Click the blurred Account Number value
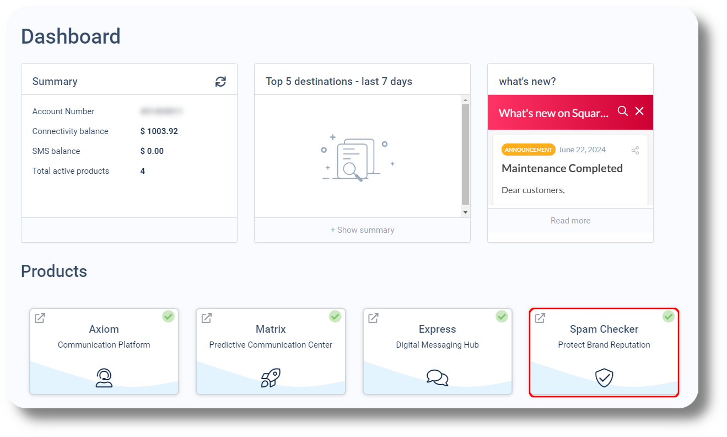Viewport: 727px width, 437px height. coord(161,111)
